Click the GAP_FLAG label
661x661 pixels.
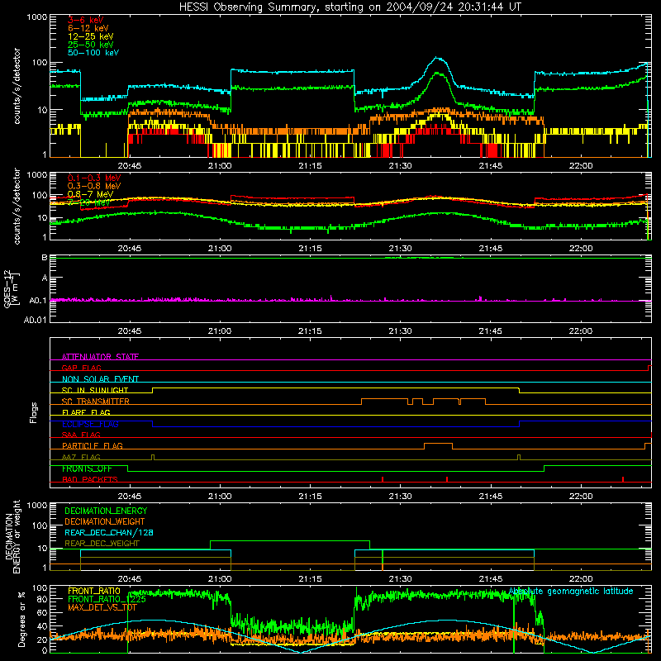point(81,368)
